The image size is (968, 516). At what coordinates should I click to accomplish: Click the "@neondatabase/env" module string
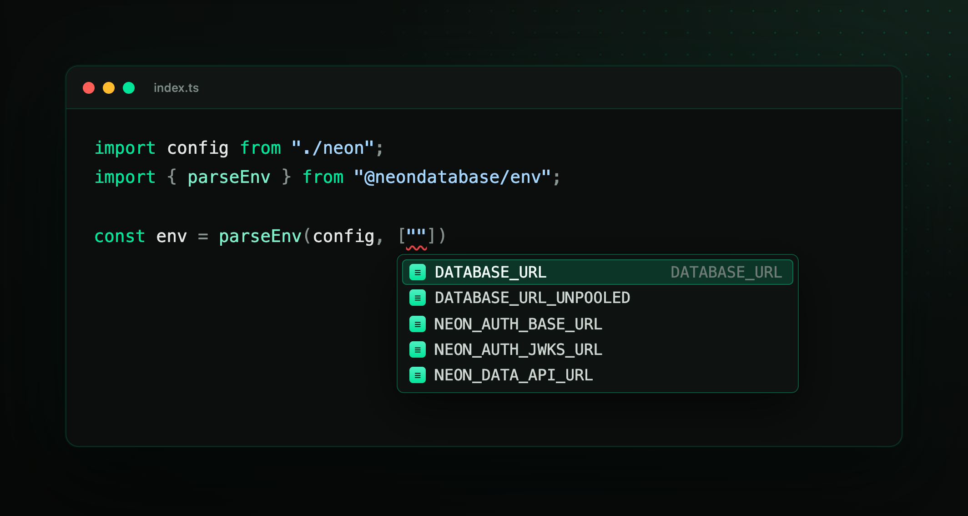(x=452, y=177)
